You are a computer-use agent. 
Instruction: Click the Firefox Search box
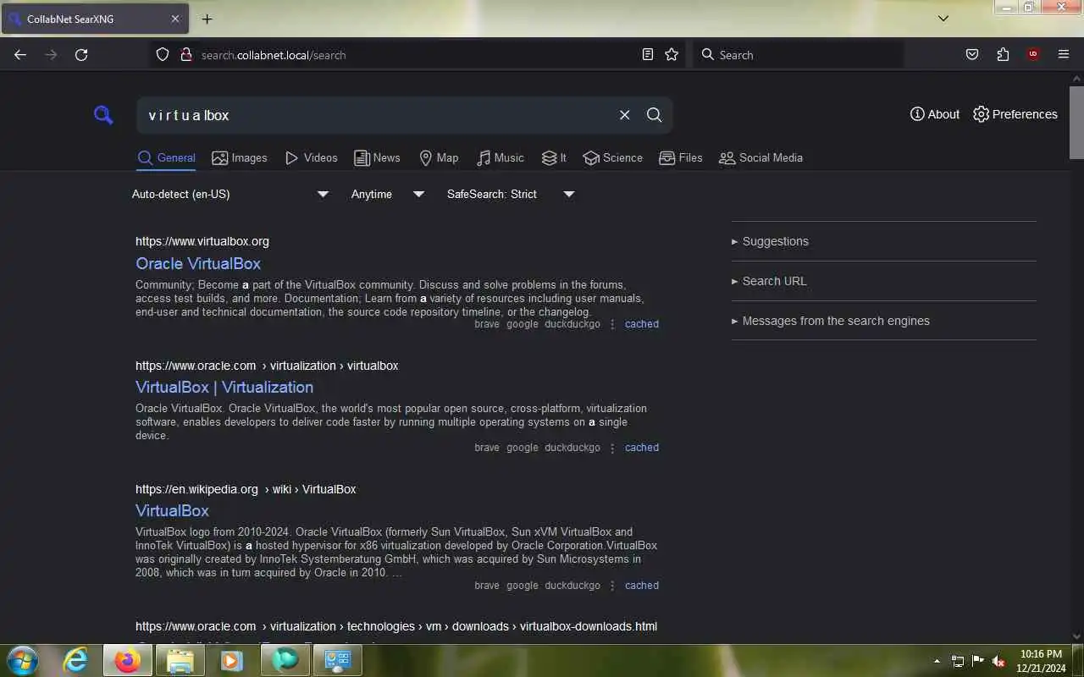point(798,55)
